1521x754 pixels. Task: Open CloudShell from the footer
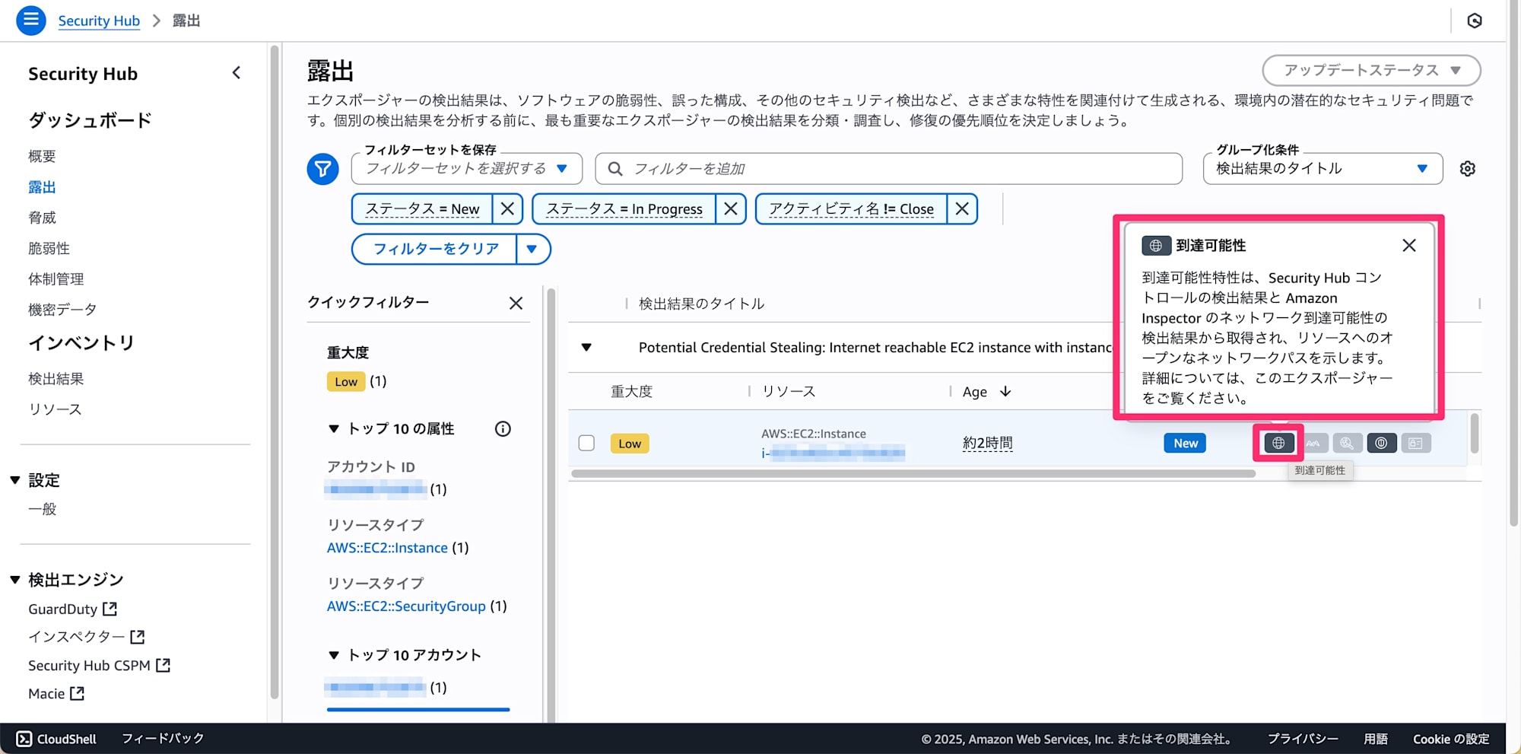[x=56, y=739]
